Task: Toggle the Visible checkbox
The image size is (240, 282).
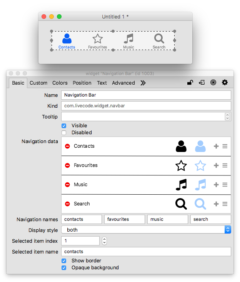Action: pyautogui.click(x=64, y=126)
